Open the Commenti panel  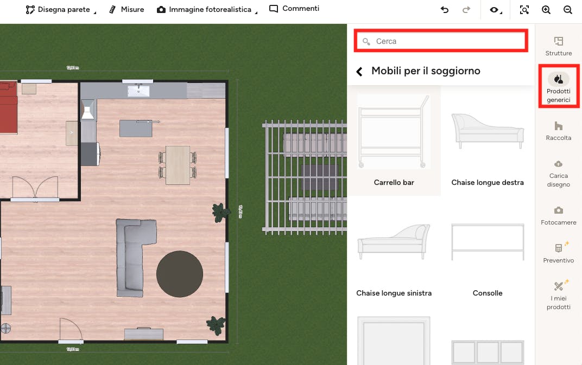tap(294, 9)
